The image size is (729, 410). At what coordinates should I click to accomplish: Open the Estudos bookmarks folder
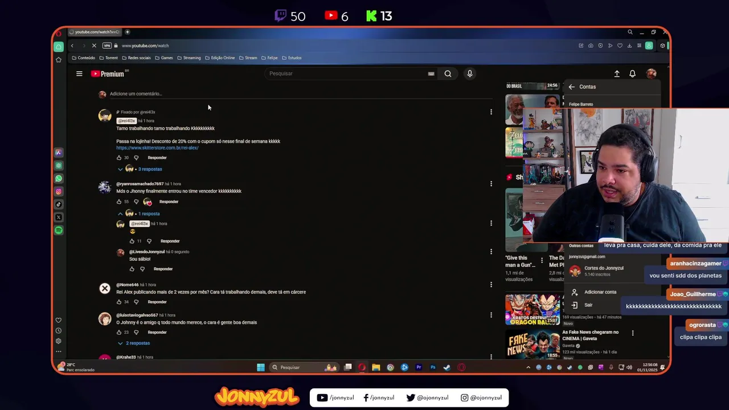point(292,58)
